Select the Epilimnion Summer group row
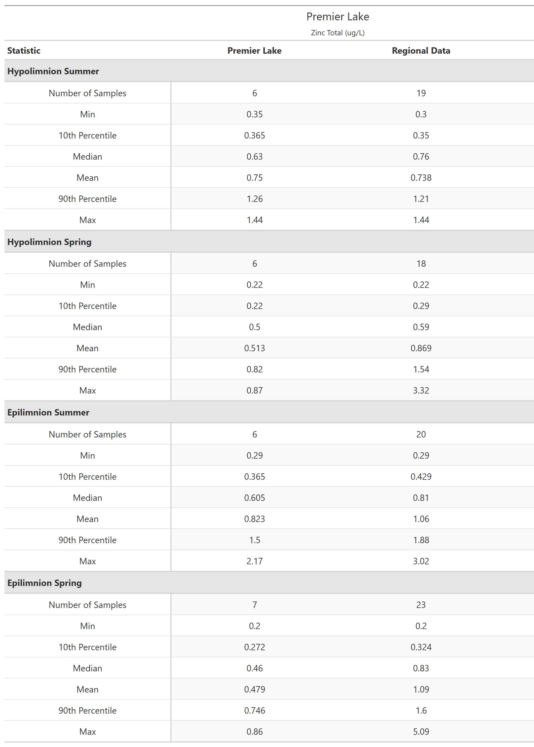Viewport: 534px width, 747px height. [x=48, y=412]
